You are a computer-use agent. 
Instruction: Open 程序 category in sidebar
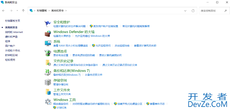point(8,41)
